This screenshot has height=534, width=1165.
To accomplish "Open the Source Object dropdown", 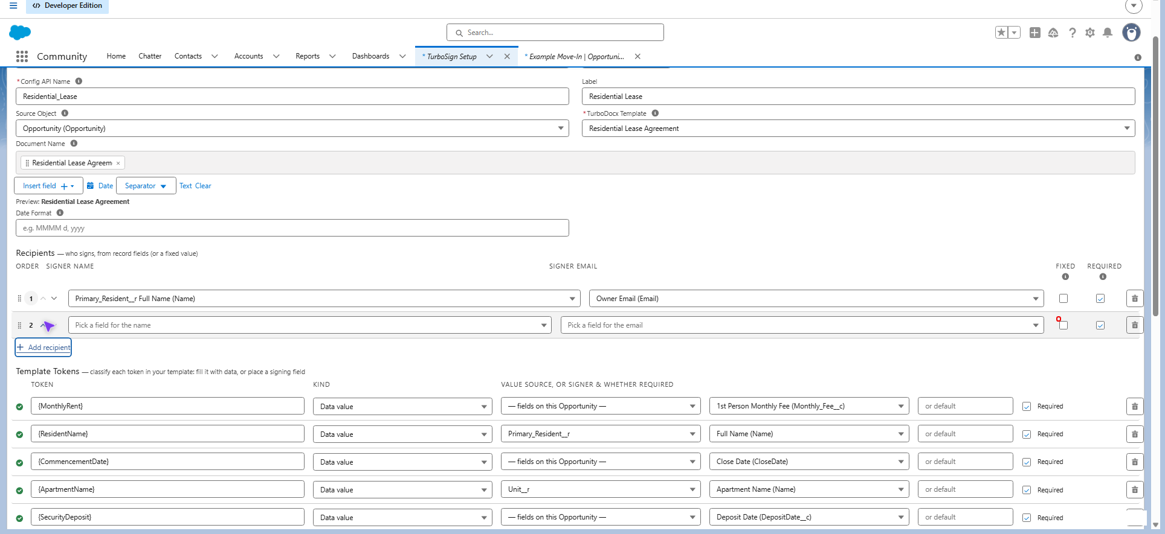I will point(292,129).
